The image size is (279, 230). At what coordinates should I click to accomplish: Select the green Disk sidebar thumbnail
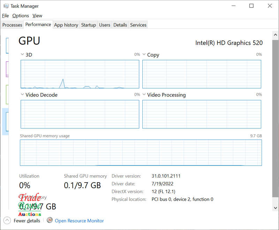(x=7, y=94)
